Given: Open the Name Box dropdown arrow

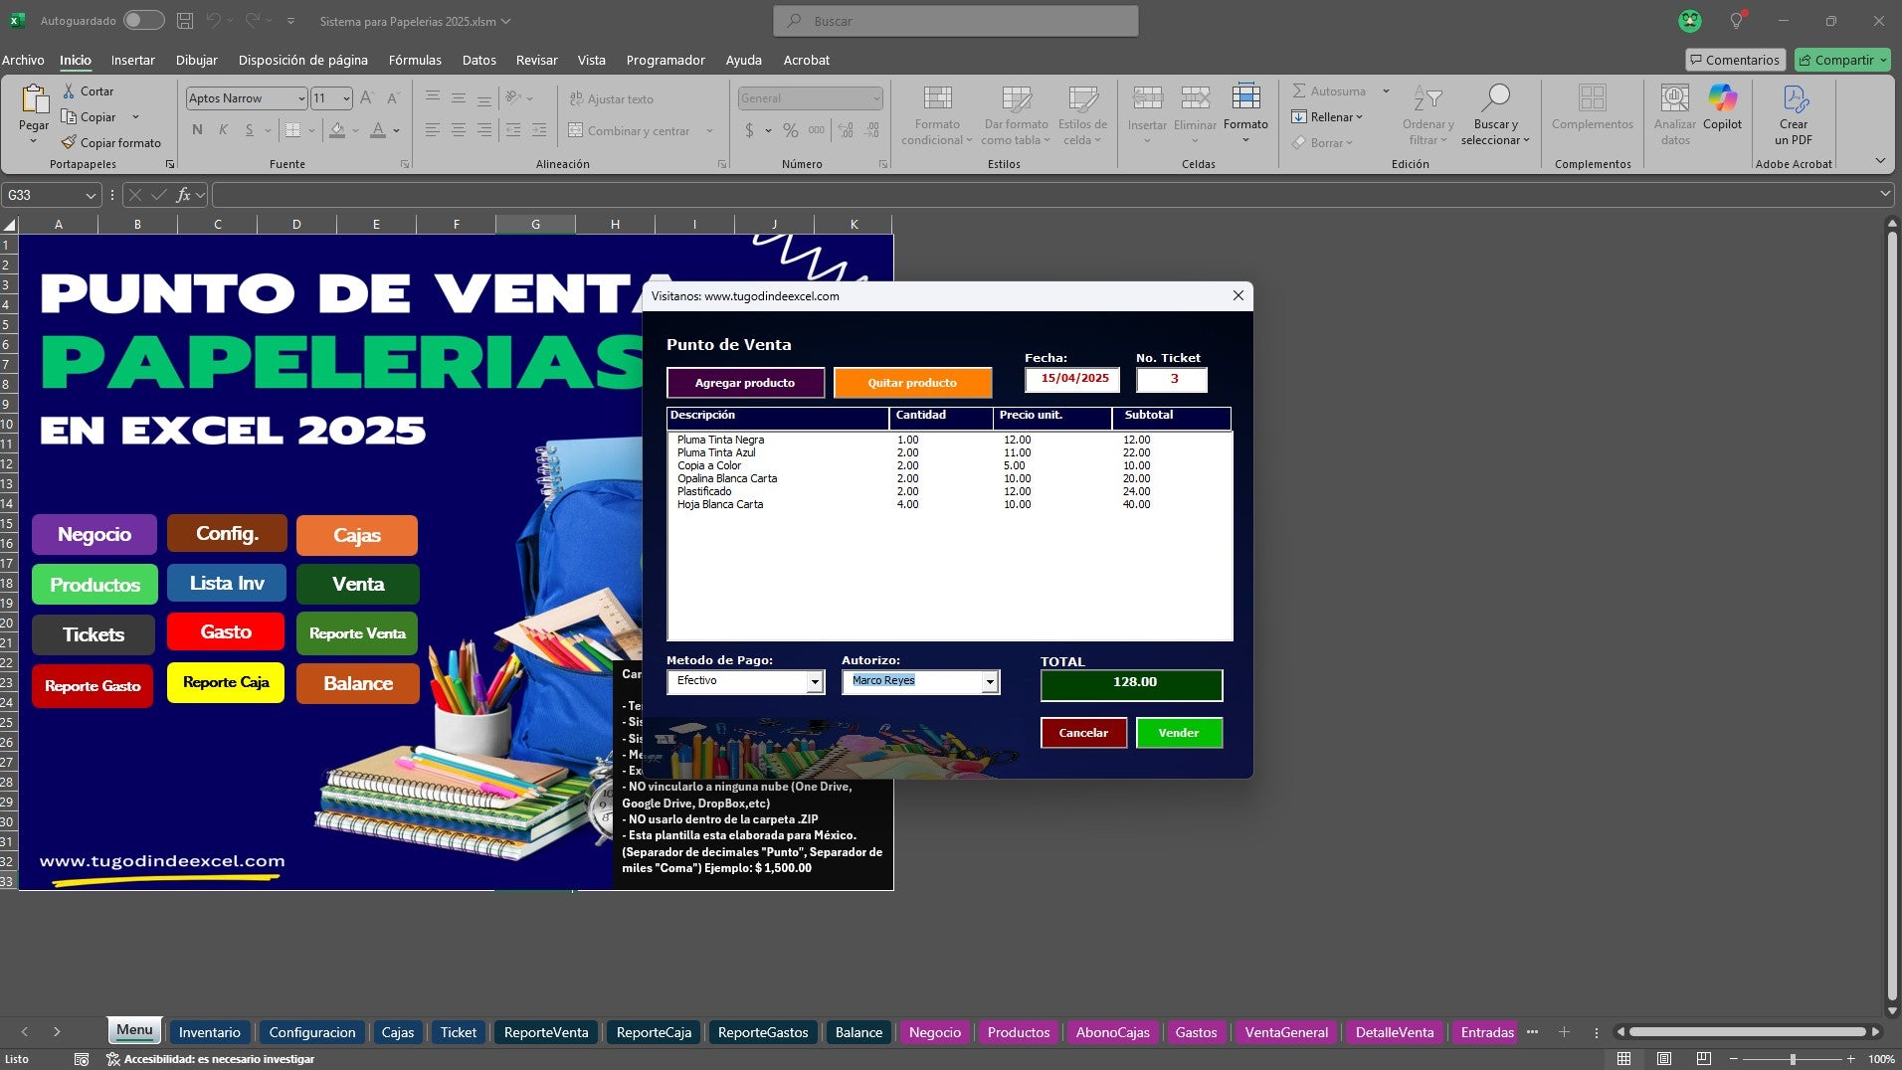Looking at the screenshot, I should (91, 195).
